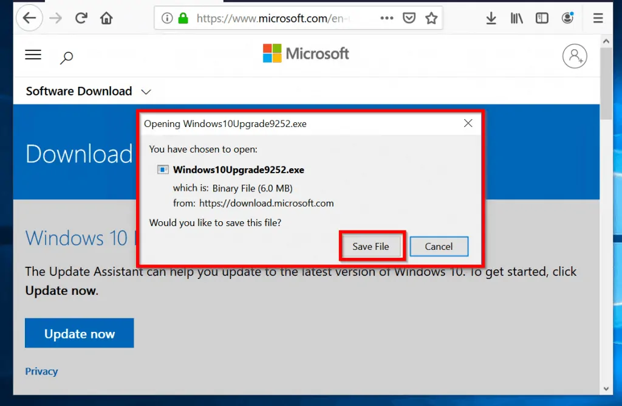Open the Firefox hamburger menu

coord(598,18)
